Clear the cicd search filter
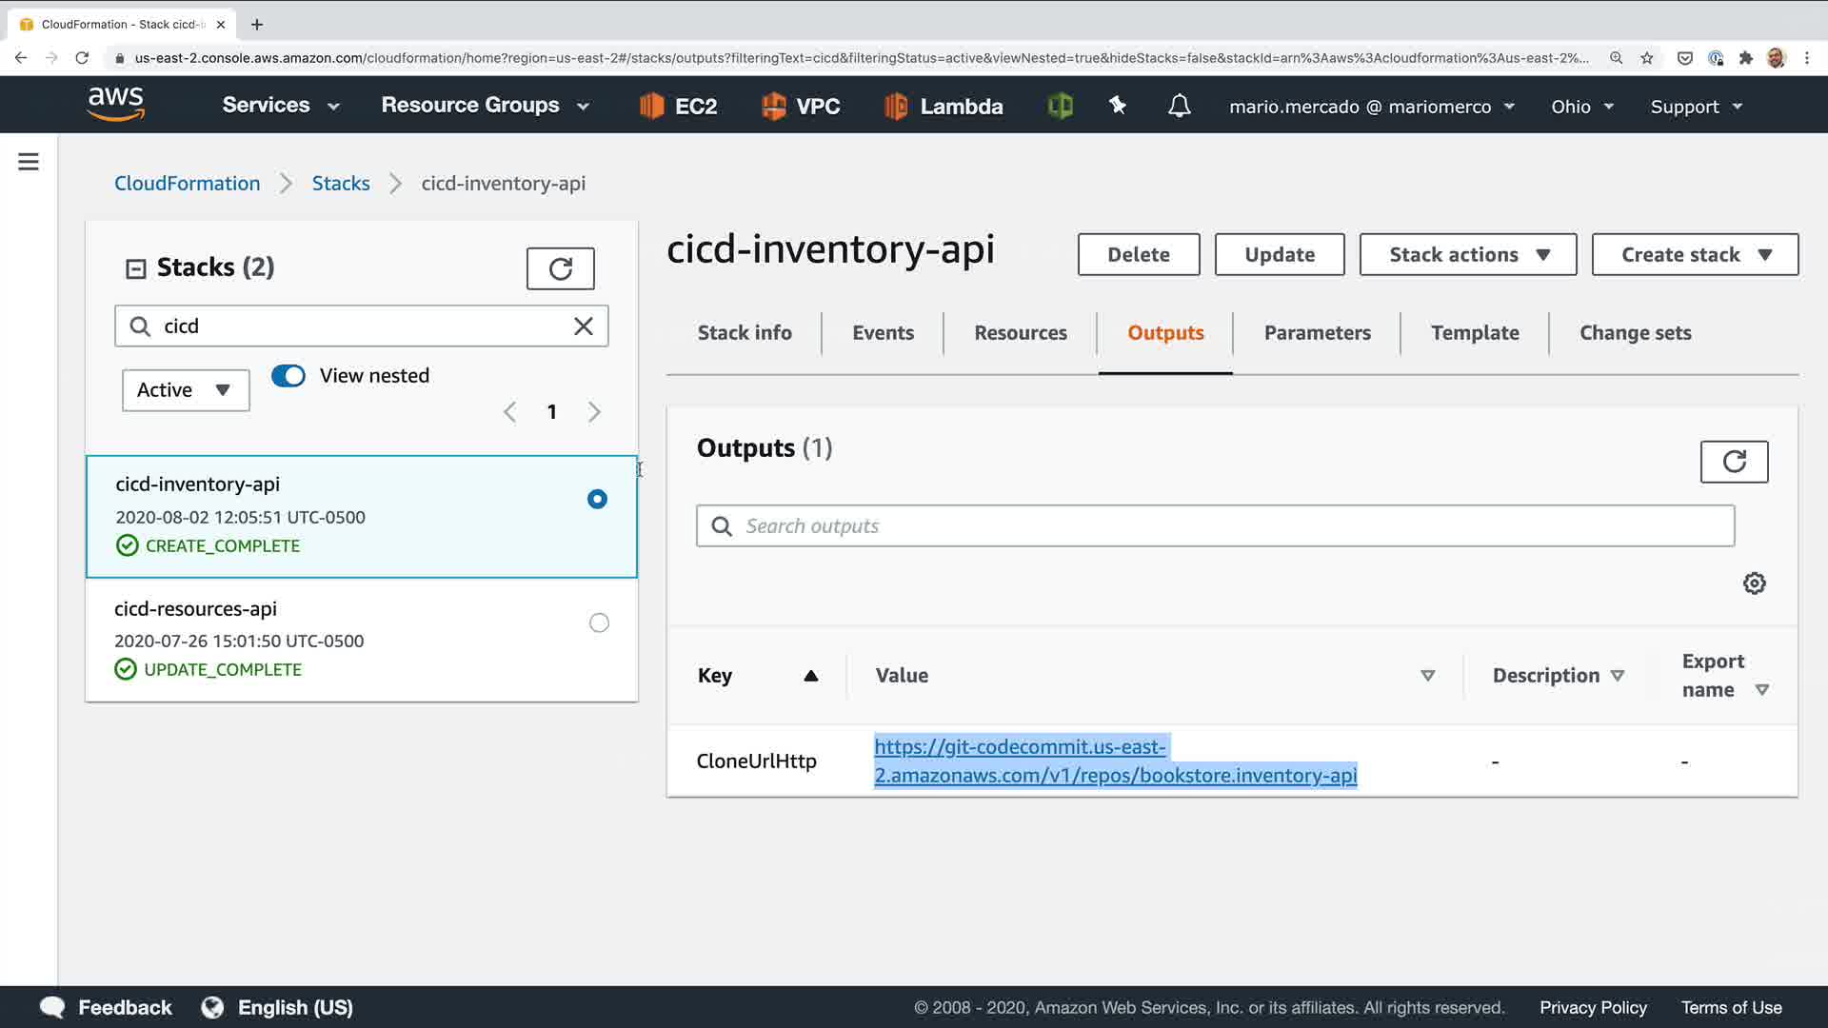1828x1028 pixels. click(584, 326)
